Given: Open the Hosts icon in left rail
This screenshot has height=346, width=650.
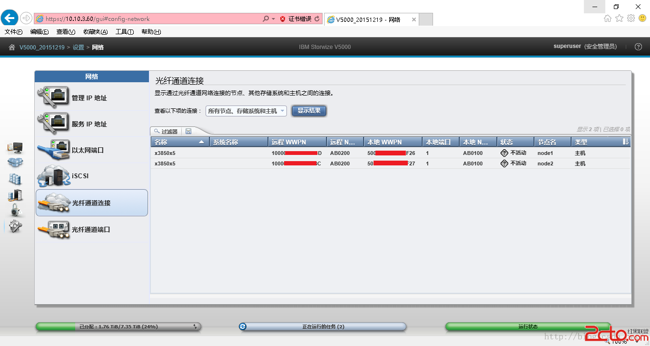Looking at the screenshot, I should (x=15, y=195).
